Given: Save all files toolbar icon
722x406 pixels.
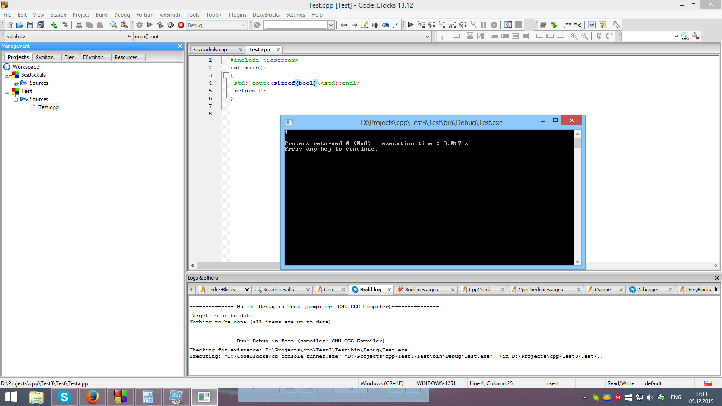Looking at the screenshot, I should (x=41, y=25).
